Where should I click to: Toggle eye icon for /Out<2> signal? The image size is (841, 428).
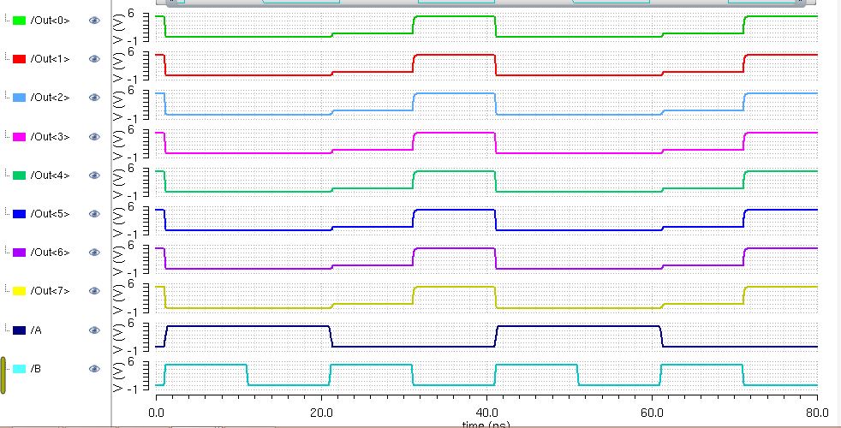(94, 98)
